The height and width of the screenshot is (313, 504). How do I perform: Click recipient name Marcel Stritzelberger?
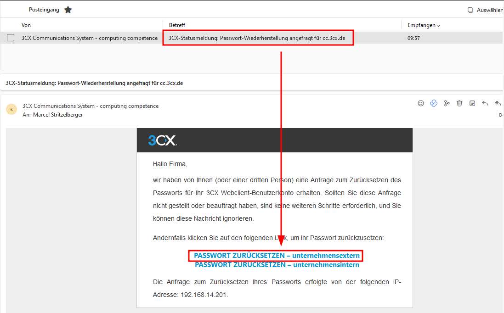(x=58, y=115)
